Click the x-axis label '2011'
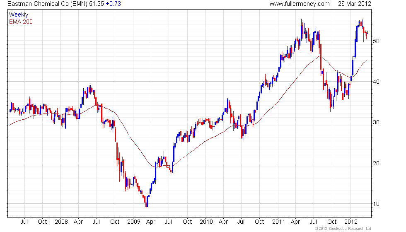The height and width of the screenshot is (232, 406). (278, 222)
